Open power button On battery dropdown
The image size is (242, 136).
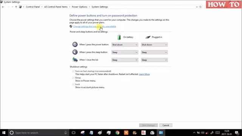pyautogui.click(x=125, y=45)
